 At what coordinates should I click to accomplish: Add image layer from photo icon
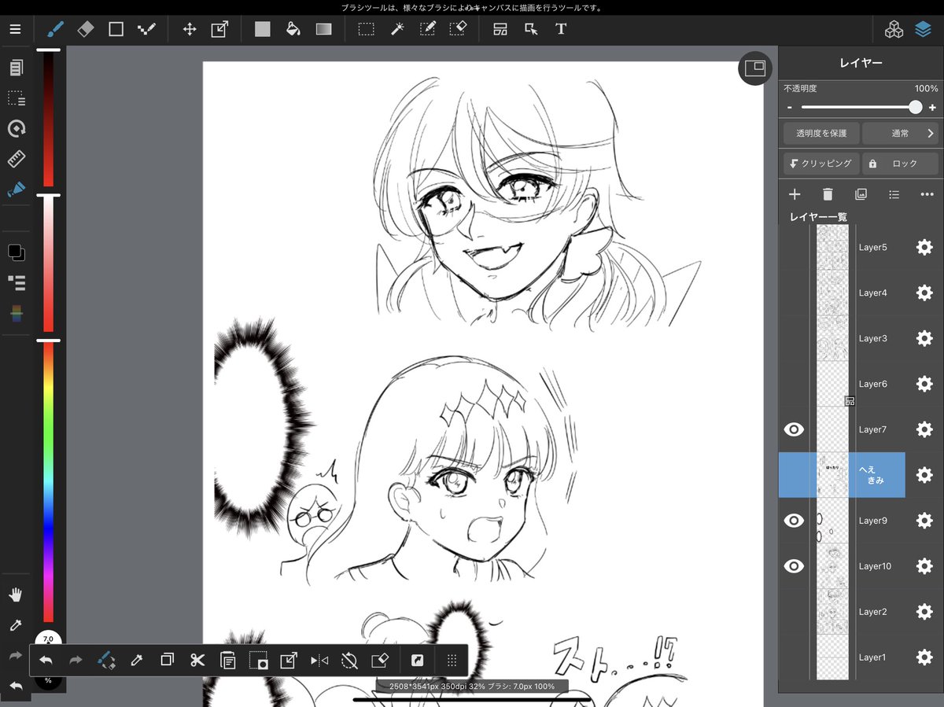pyautogui.click(x=861, y=194)
